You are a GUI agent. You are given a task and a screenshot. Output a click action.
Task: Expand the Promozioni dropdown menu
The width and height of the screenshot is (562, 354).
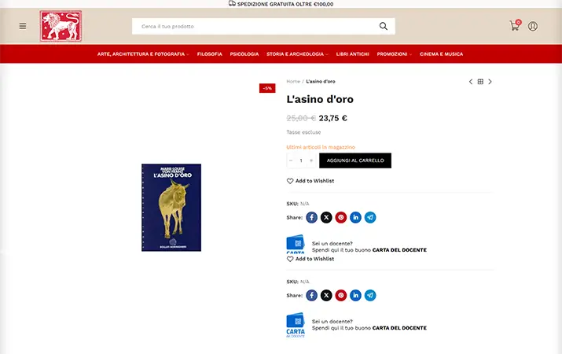[395, 54]
